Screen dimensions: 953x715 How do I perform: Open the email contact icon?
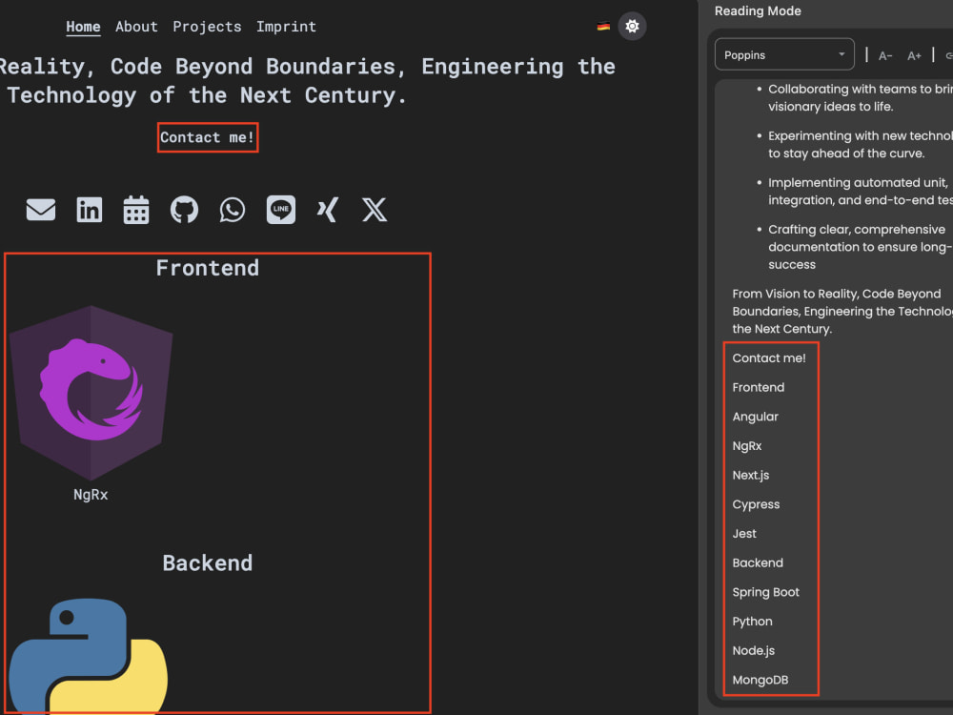point(41,210)
